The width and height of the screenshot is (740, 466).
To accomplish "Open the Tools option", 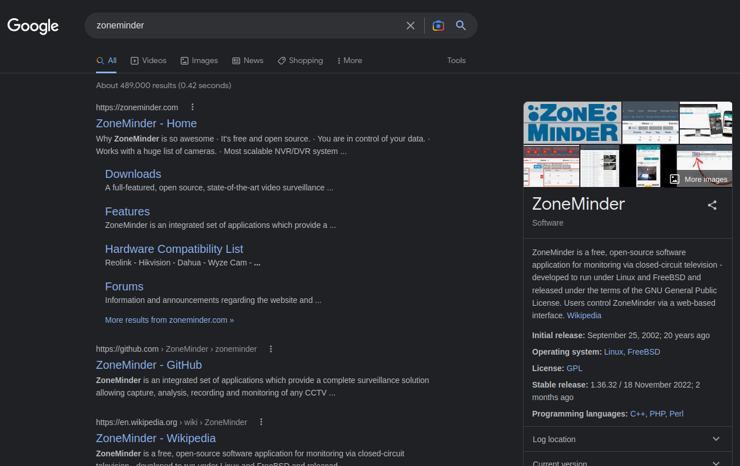I will pos(456,60).
